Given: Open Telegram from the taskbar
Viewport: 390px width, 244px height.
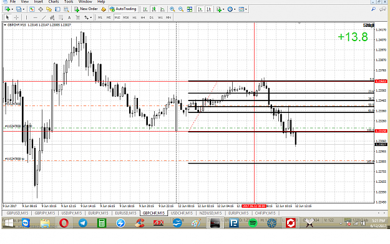Looking at the screenshot, I should tap(83, 223).
